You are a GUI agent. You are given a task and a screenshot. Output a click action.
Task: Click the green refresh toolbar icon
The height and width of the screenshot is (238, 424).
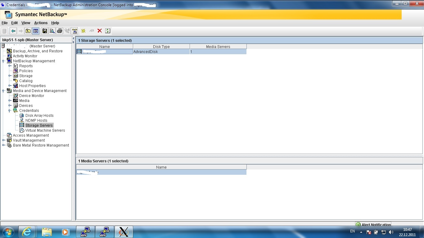107,31
